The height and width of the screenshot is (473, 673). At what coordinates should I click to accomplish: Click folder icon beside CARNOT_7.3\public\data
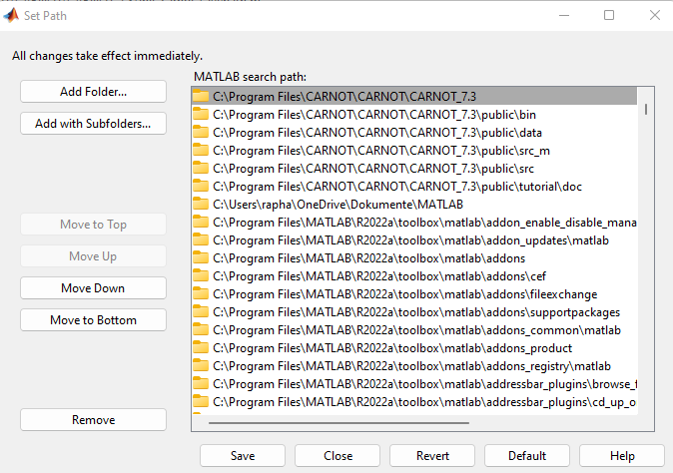point(201,133)
